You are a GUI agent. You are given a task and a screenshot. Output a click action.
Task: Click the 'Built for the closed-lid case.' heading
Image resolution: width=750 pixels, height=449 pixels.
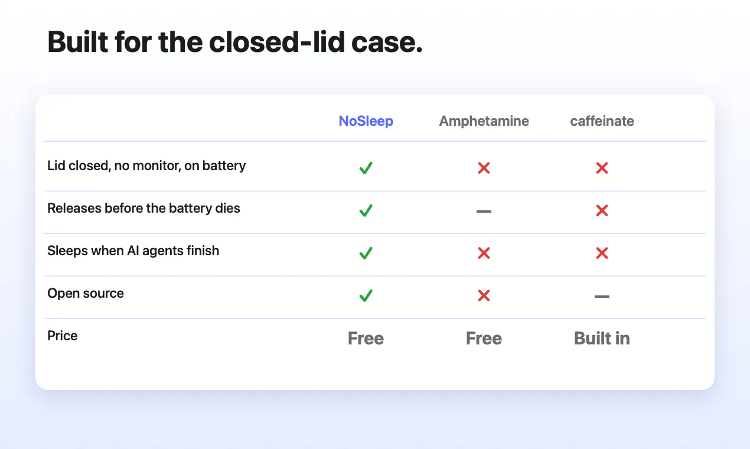(235, 42)
